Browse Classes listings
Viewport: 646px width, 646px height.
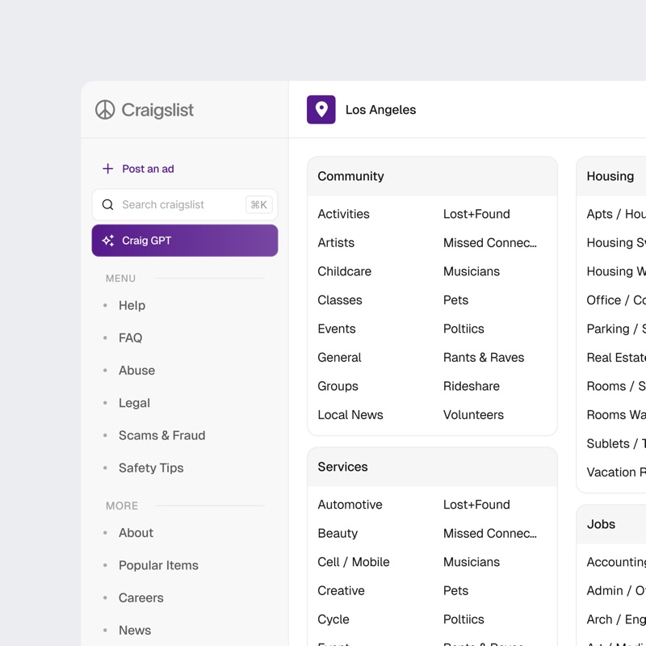point(340,300)
